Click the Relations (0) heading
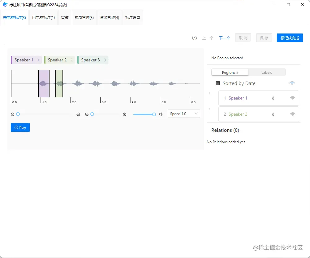This screenshot has height=258, width=310. coord(225,130)
